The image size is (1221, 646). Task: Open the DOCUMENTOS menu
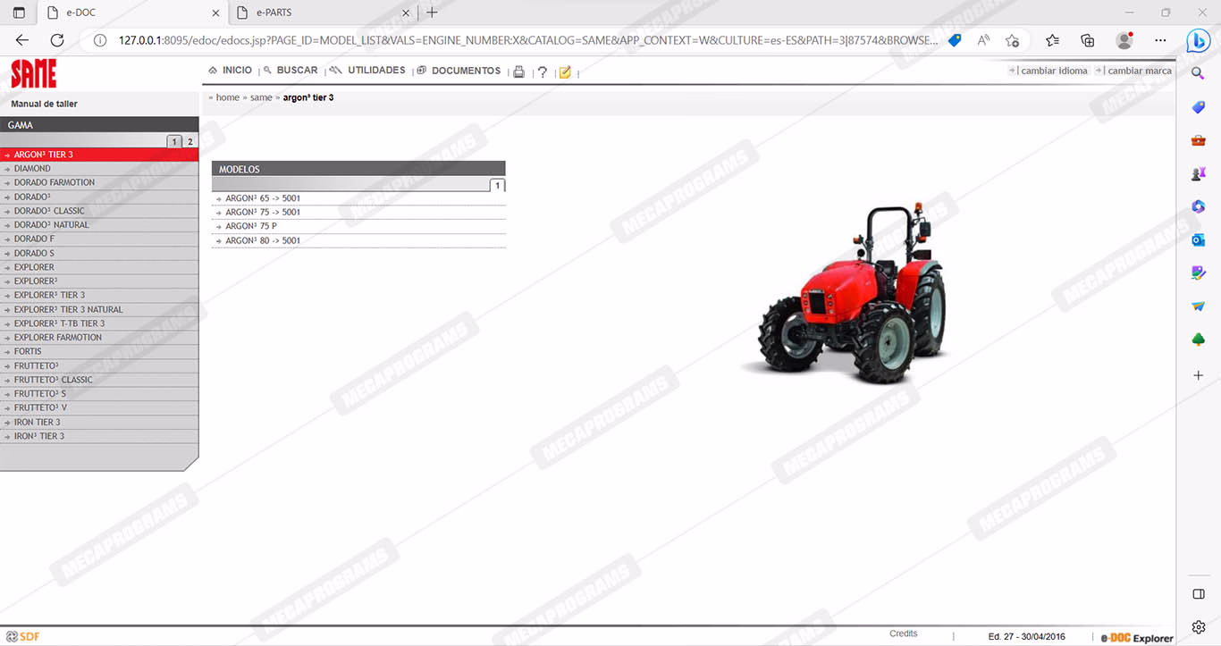pyautogui.click(x=459, y=71)
